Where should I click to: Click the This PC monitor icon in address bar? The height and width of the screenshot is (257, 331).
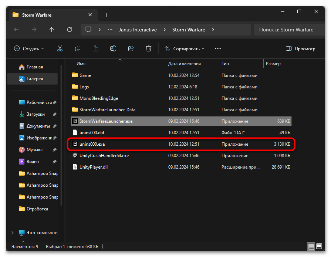(x=88, y=30)
